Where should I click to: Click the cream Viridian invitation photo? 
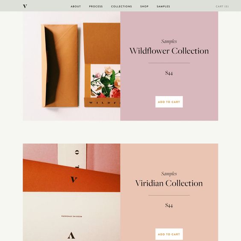pos(71,216)
